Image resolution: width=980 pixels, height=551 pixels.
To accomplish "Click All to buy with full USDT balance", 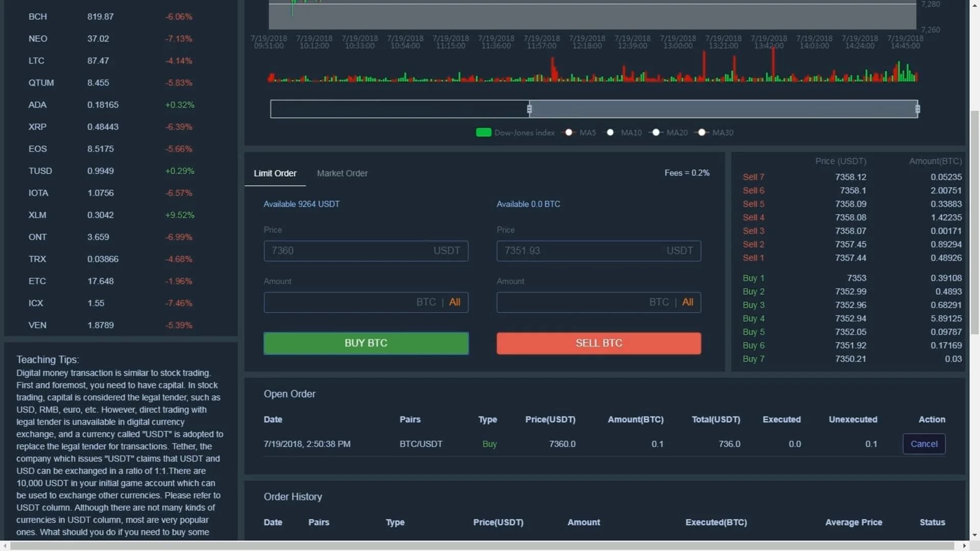I will (455, 302).
